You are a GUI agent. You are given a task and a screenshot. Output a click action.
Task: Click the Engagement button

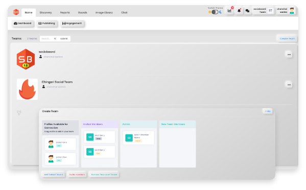[72, 23]
